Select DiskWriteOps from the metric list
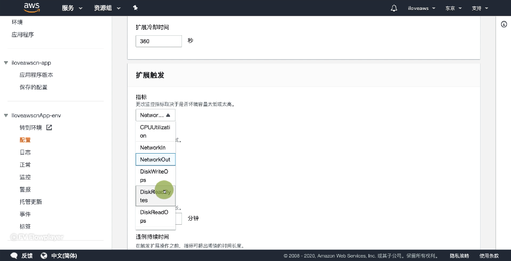Image resolution: width=511 pixels, height=261 pixels. (x=156, y=175)
